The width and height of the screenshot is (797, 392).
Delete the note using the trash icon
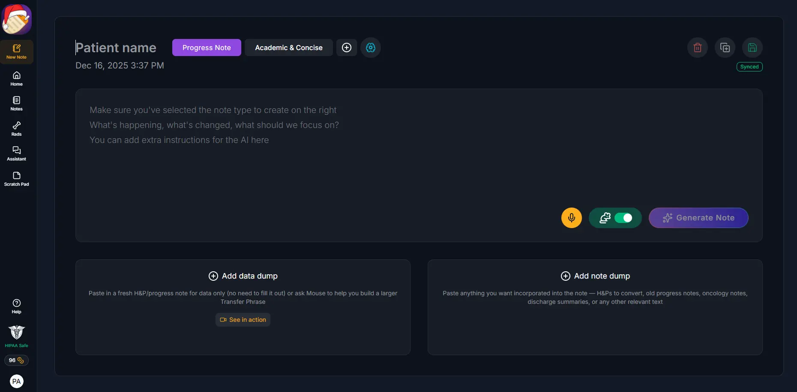coord(697,48)
